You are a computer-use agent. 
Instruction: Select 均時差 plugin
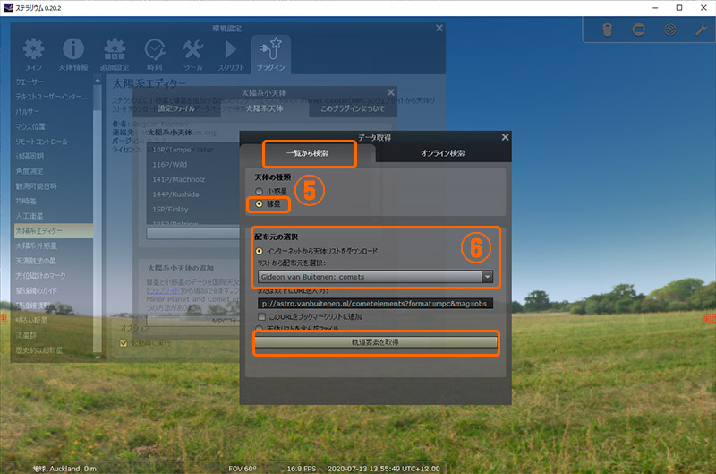(x=53, y=201)
